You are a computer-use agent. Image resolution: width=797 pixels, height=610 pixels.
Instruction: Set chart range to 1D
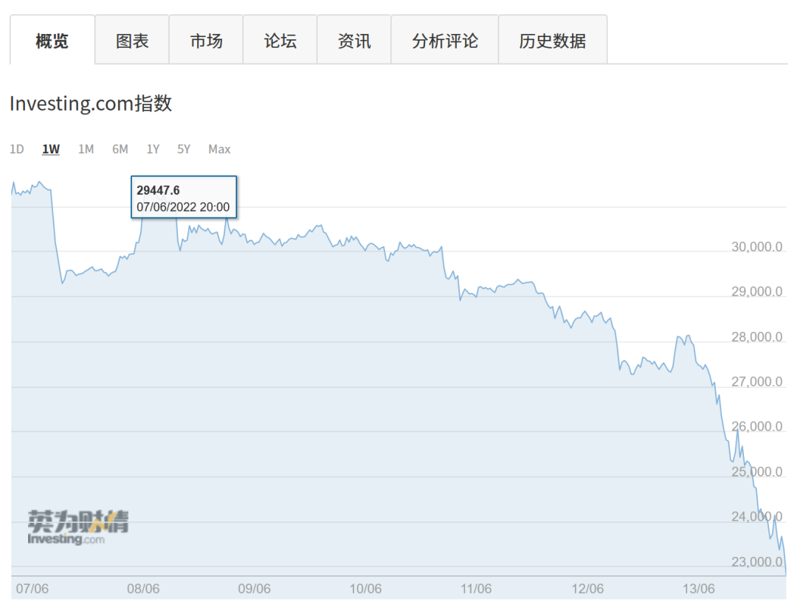17,150
